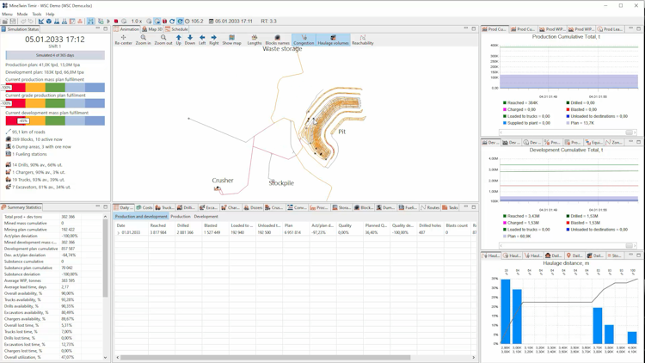Toggle Blocks names display

pyautogui.click(x=277, y=40)
